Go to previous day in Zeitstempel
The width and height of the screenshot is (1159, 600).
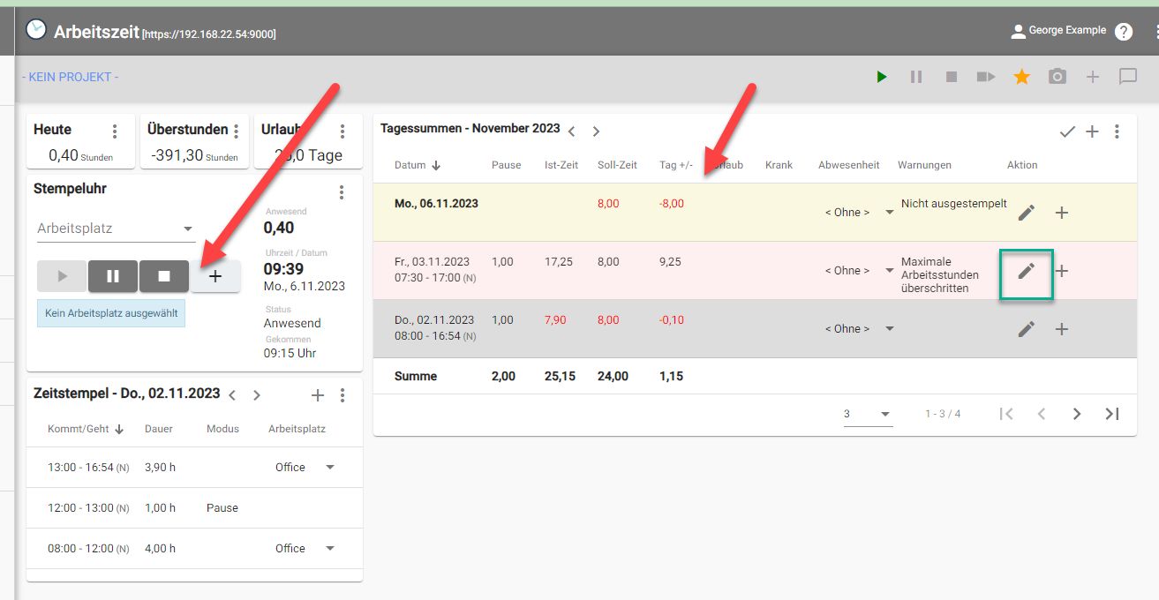[232, 395]
